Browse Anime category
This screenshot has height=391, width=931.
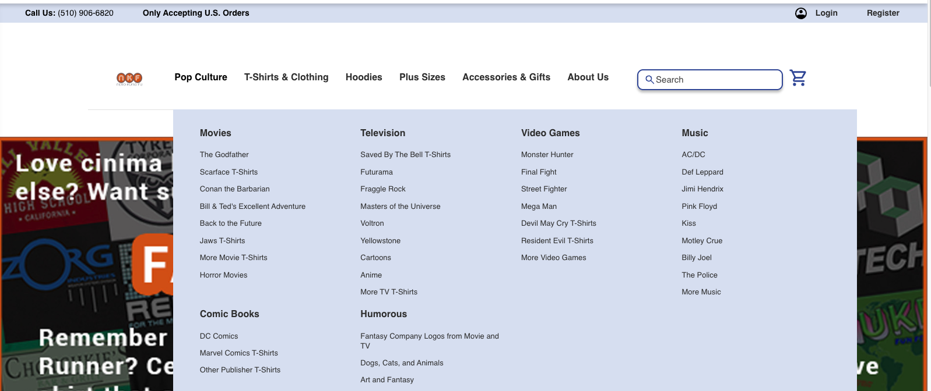tap(371, 275)
